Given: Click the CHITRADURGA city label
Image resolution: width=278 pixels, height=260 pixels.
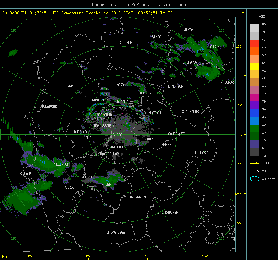Looking at the screenshot, I should pos(168,212).
